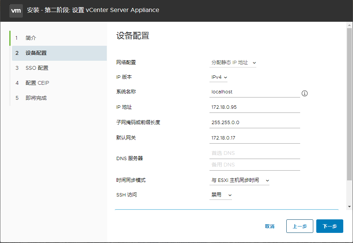Click the 默认网关 label
The height and width of the screenshot is (243, 353).
point(126,138)
